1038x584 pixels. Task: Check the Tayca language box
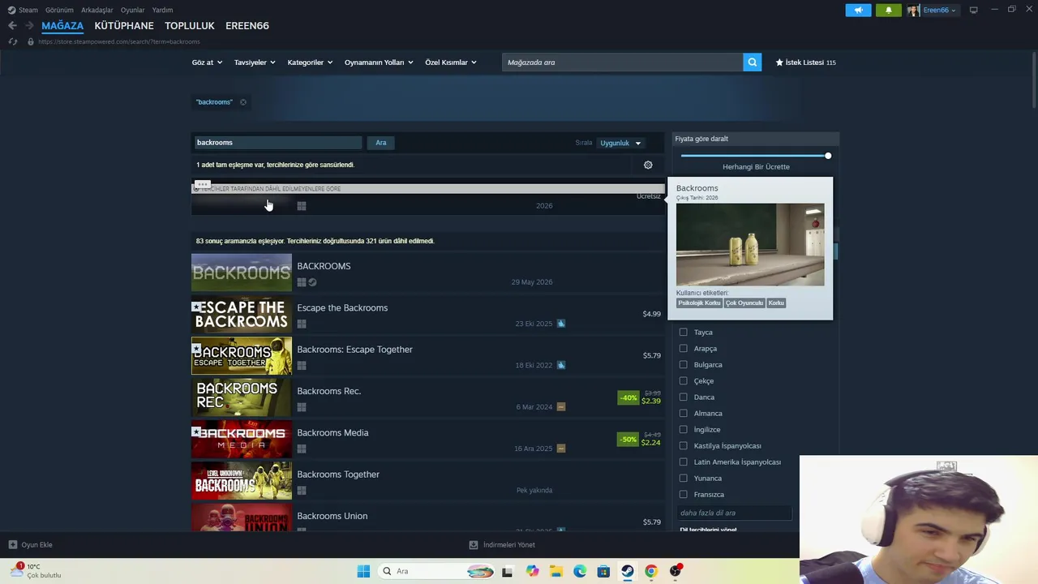click(683, 333)
